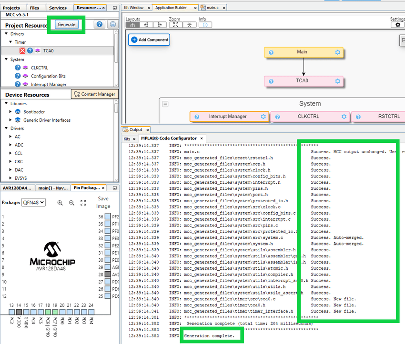Zoom in on the pin package view

(60, 203)
